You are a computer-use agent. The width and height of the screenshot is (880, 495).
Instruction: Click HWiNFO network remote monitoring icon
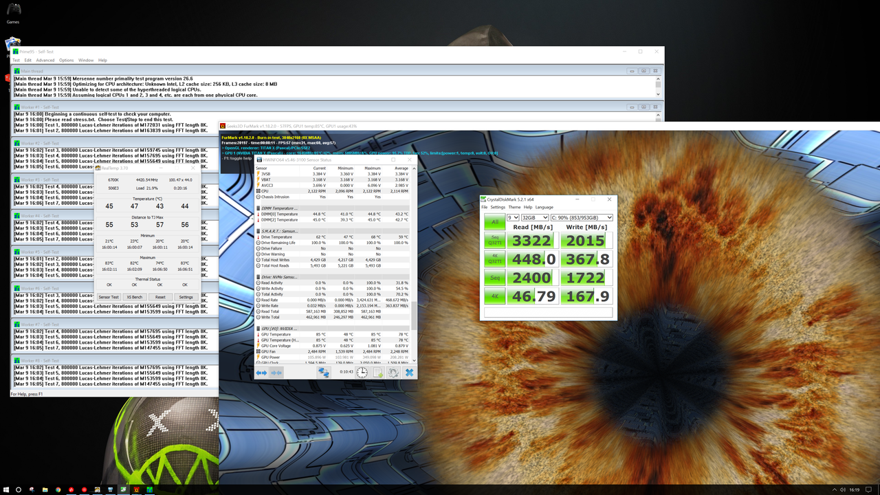point(323,373)
